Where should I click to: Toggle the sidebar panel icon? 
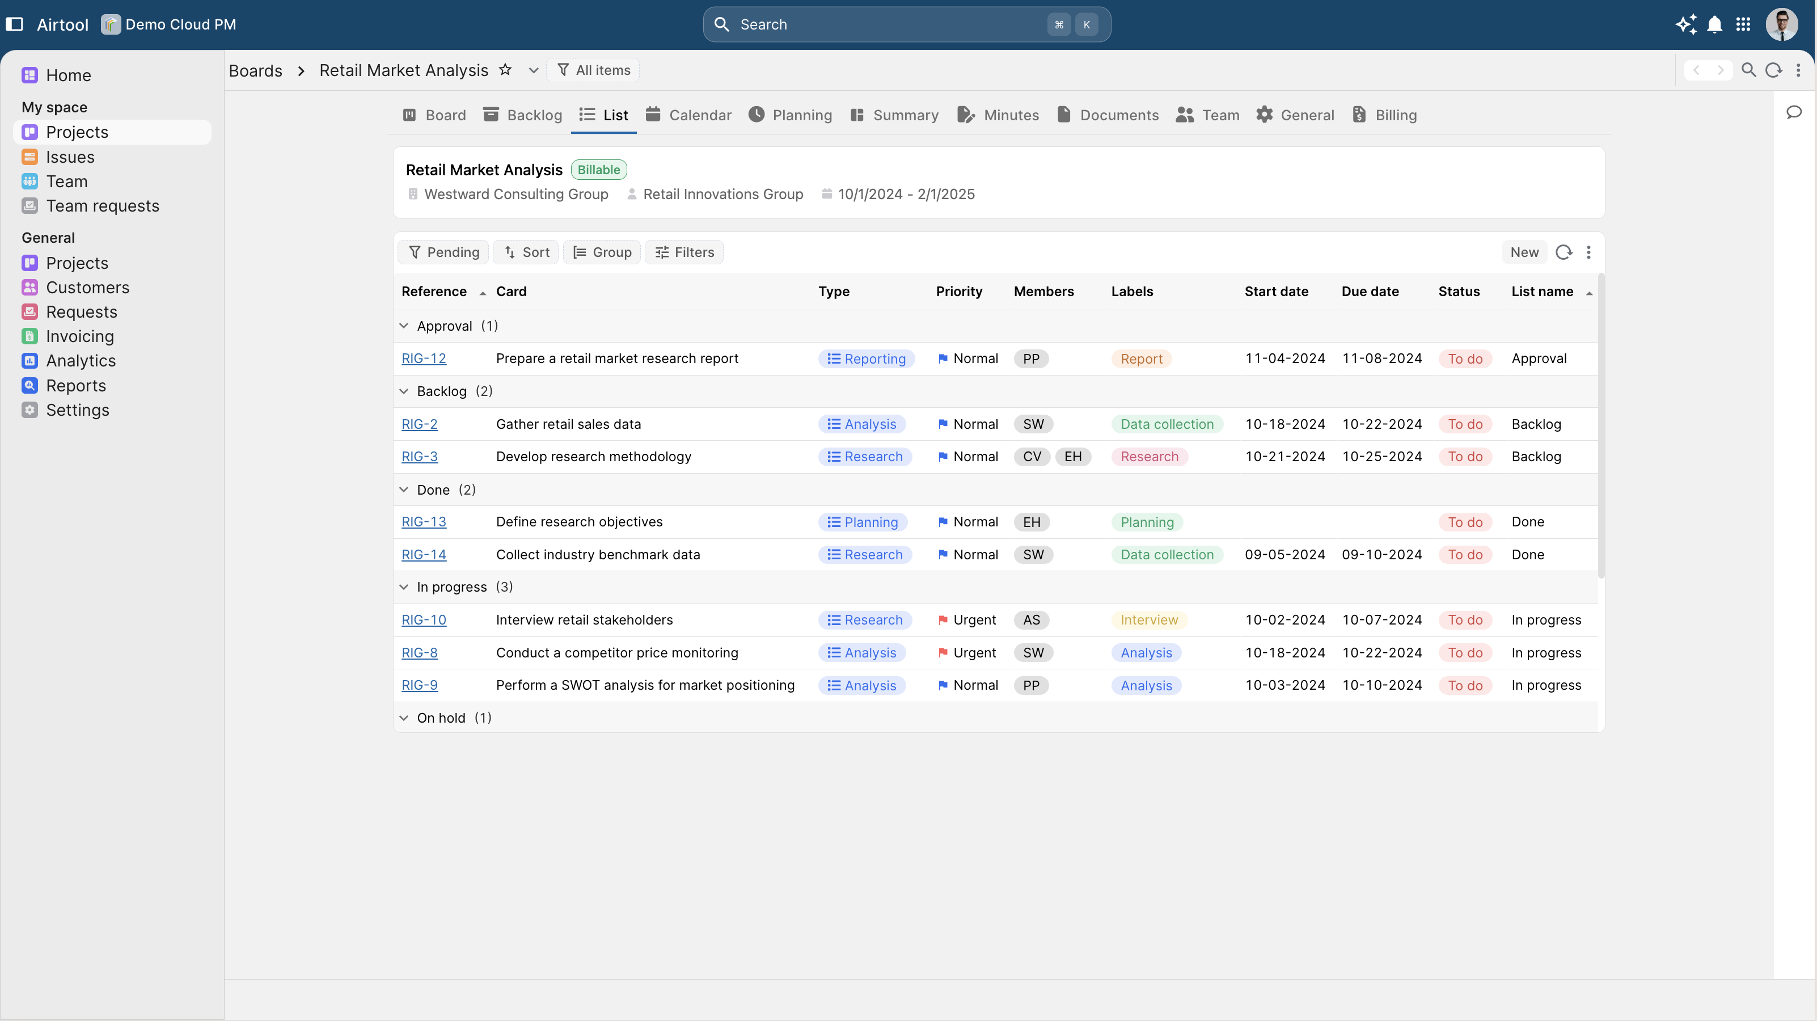(x=14, y=24)
